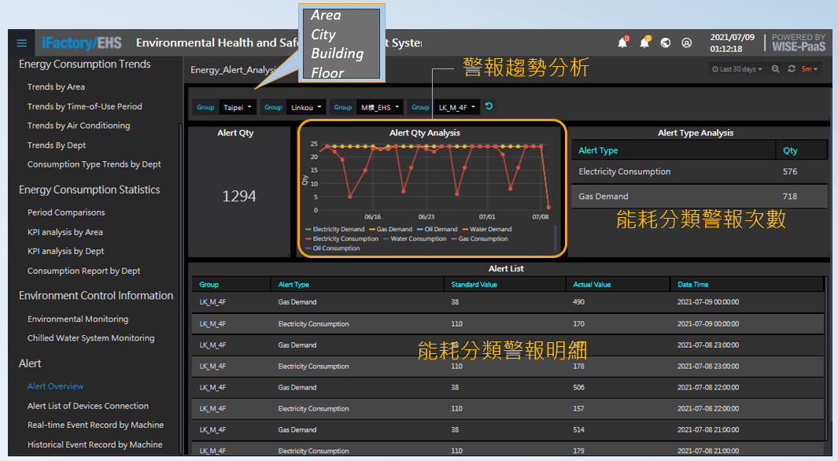This screenshot has height=461, width=838.
Task: Click the iFactory/EHS logo
Action: tap(81, 43)
